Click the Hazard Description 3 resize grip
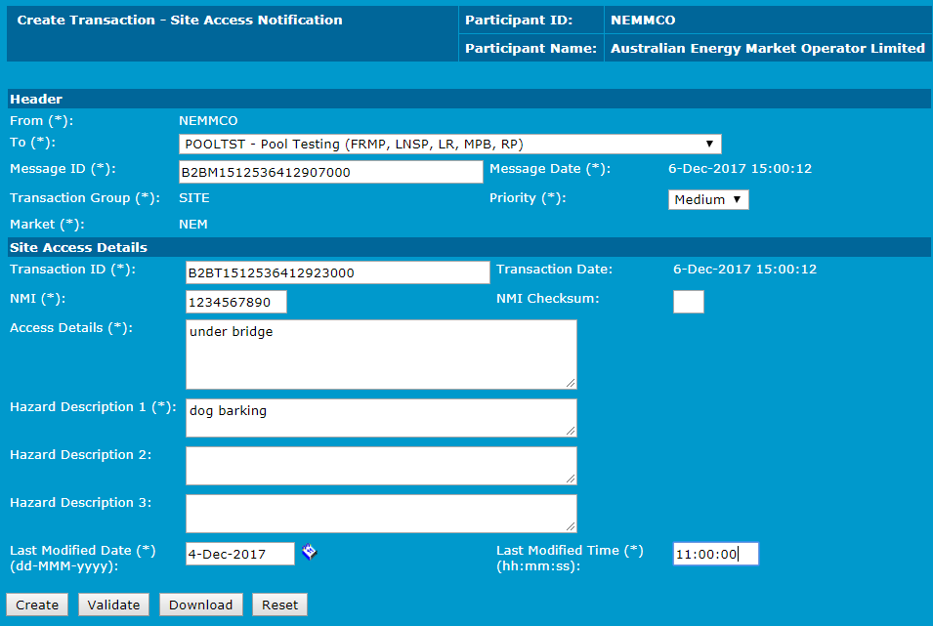 point(570,525)
